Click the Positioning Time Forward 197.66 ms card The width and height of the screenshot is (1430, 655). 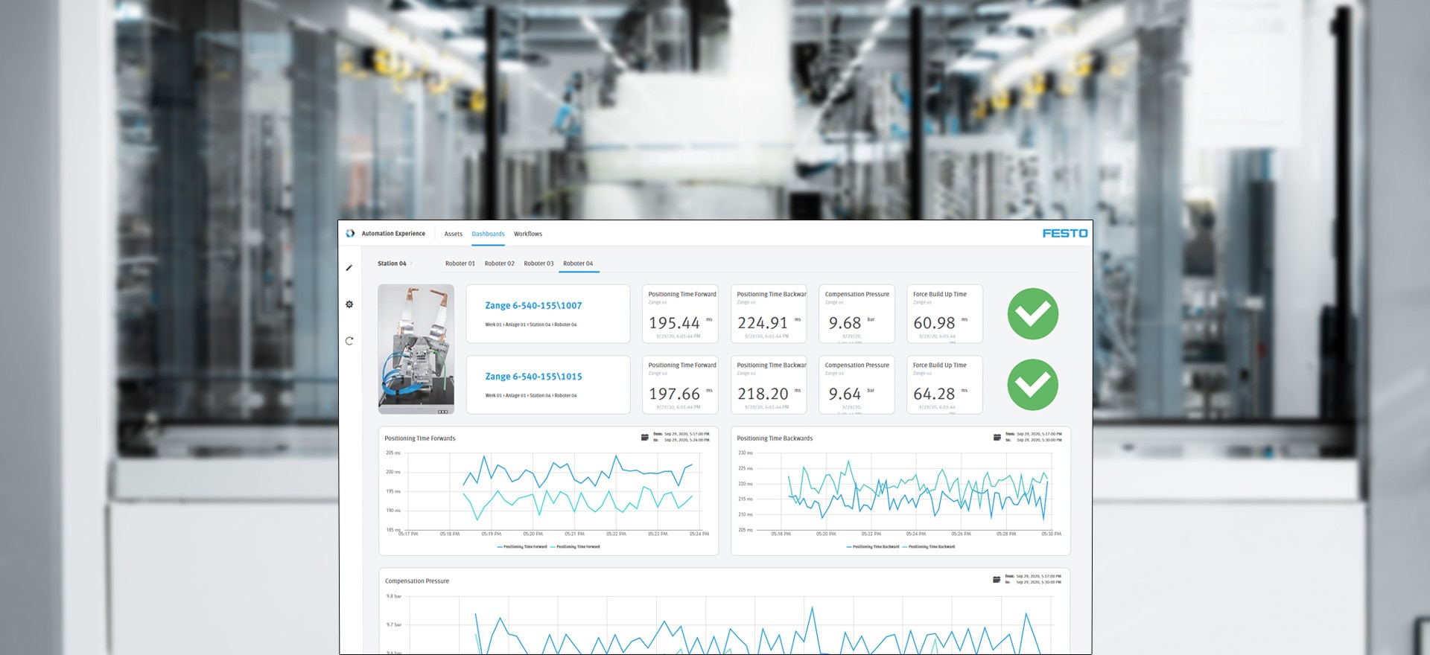tap(680, 385)
